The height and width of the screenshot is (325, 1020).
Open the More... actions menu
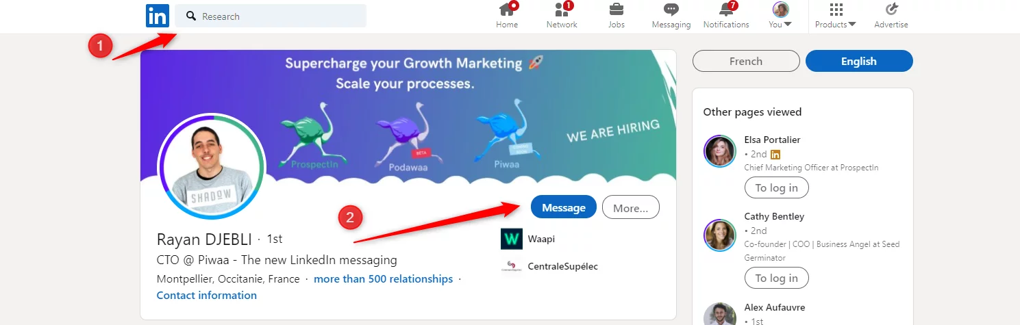coord(631,207)
